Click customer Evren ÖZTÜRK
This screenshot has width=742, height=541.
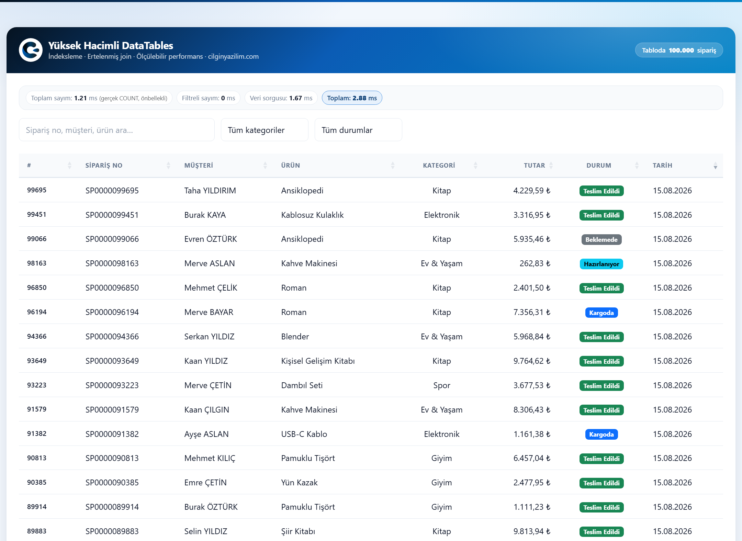[211, 239]
